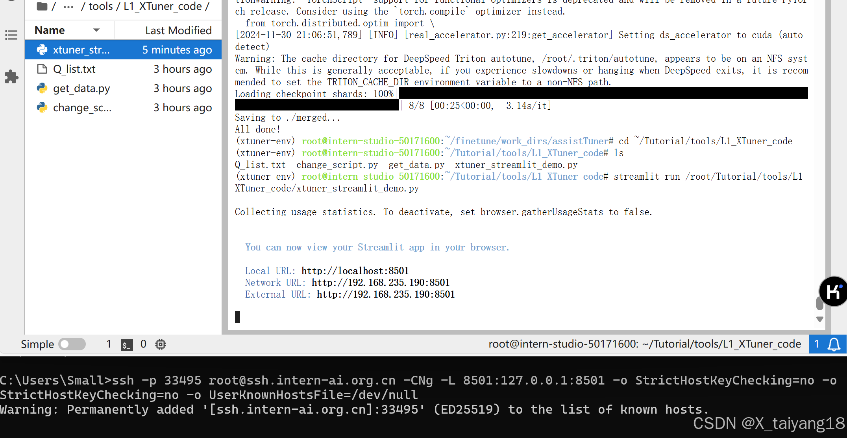Screen dimensions: 847x438
Task: Click the terminal scroll down arrow
Action: (x=820, y=319)
